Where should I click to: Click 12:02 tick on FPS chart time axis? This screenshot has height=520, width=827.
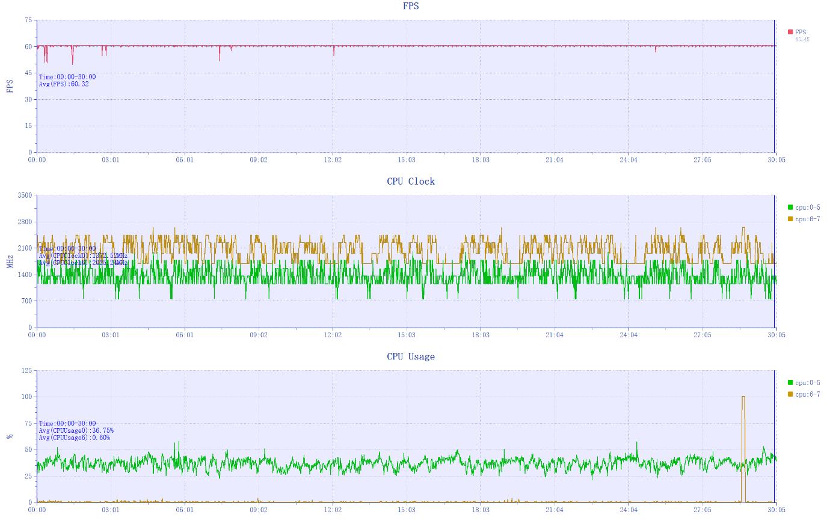click(x=333, y=160)
